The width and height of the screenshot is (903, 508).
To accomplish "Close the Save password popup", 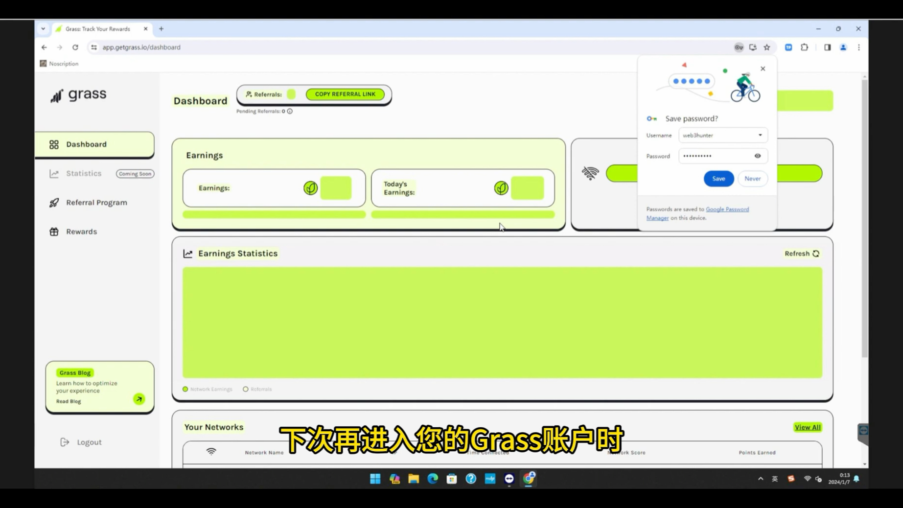I will pyautogui.click(x=763, y=69).
